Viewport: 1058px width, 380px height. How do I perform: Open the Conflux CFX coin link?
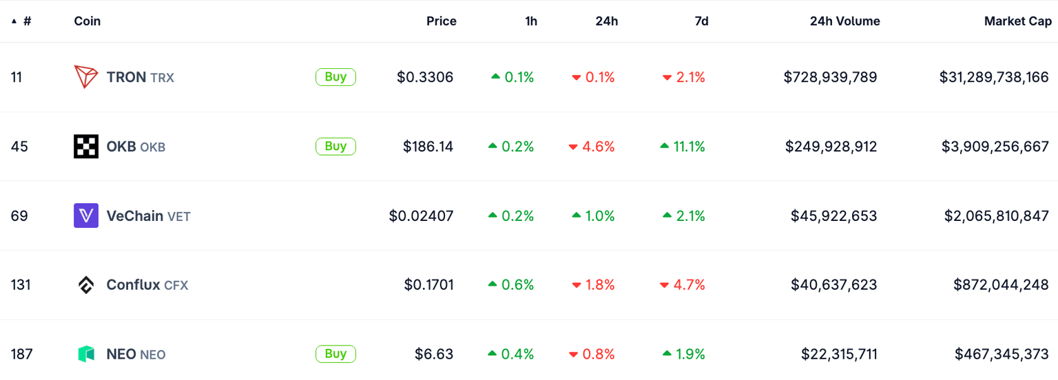pyautogui.click(x=147, y=285)
